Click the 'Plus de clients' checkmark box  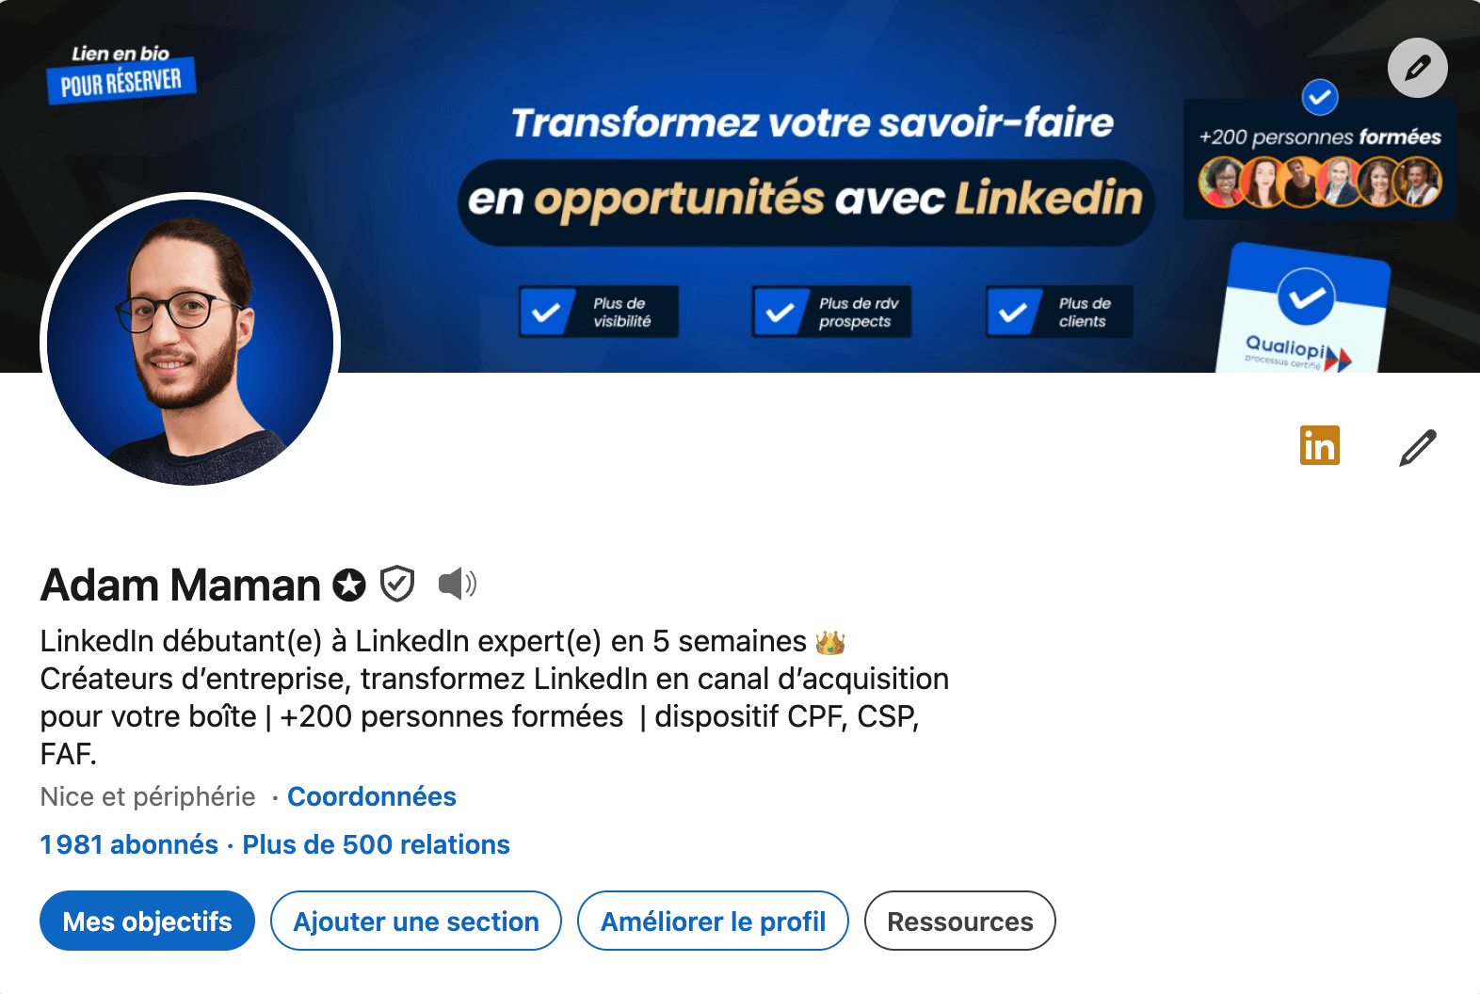[x=1059, y=312]
